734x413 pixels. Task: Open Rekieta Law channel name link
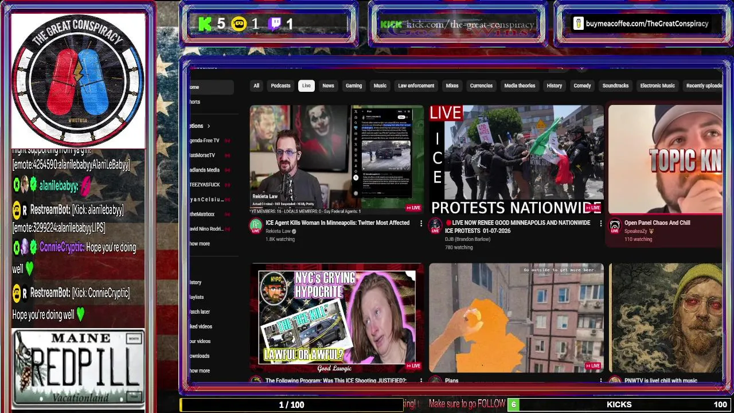pyautogui.click(x=278, y=231)
